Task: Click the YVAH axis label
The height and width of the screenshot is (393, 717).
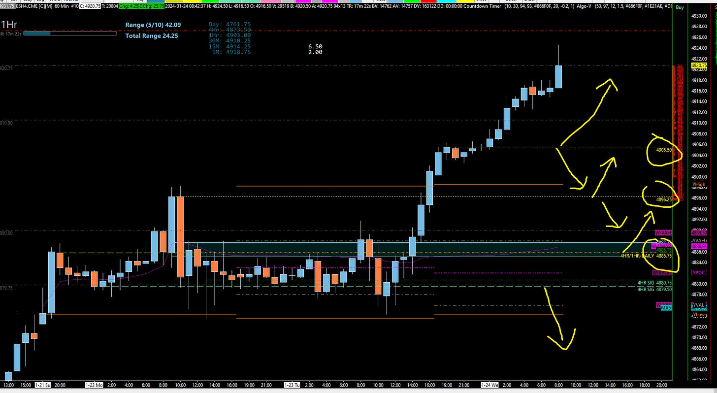Action: (x=699, y=240)
